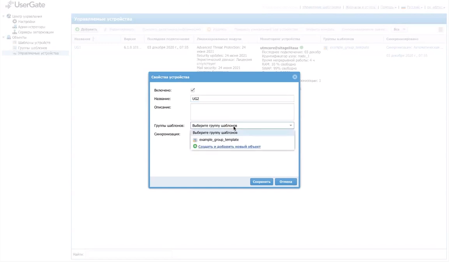Close the Свойства устройства dialog
Screen dimensions: 449x262
pyautogui.click(x=295, y=77)
